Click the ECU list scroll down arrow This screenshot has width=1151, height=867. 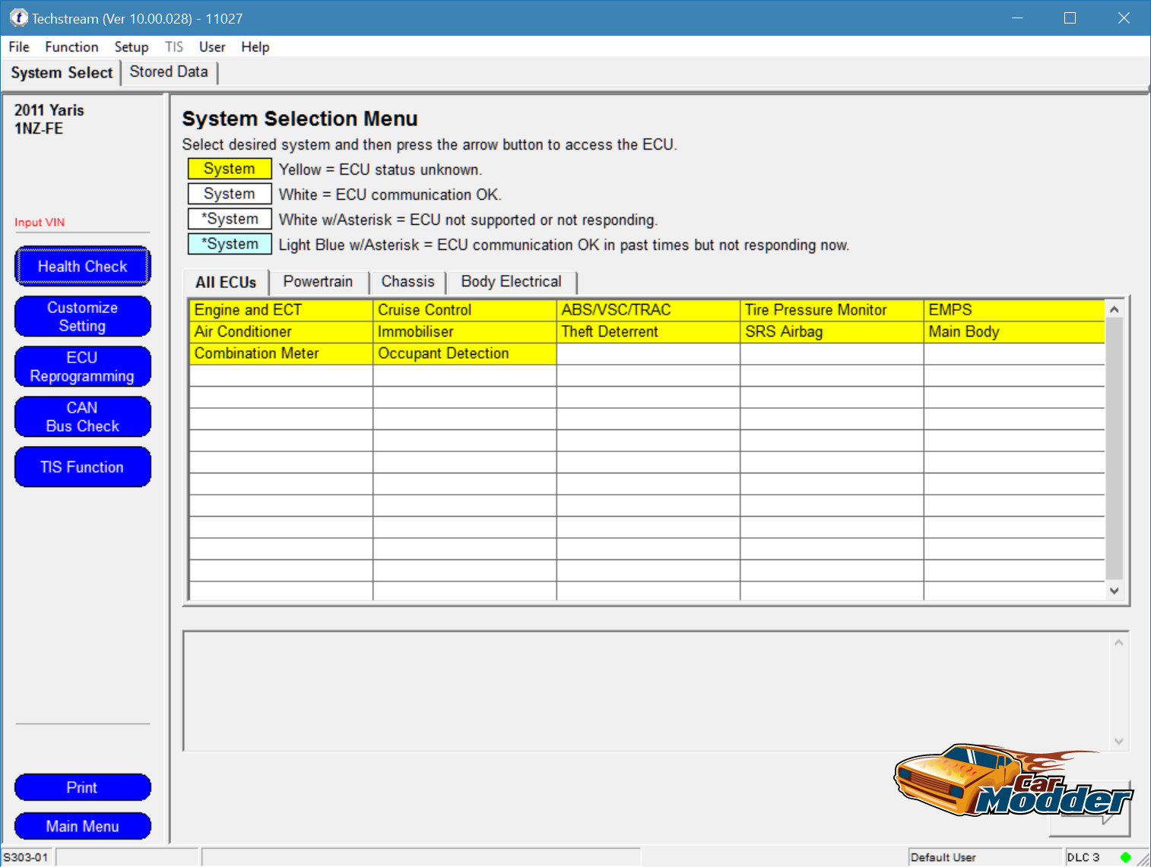tap(1114, 590)
